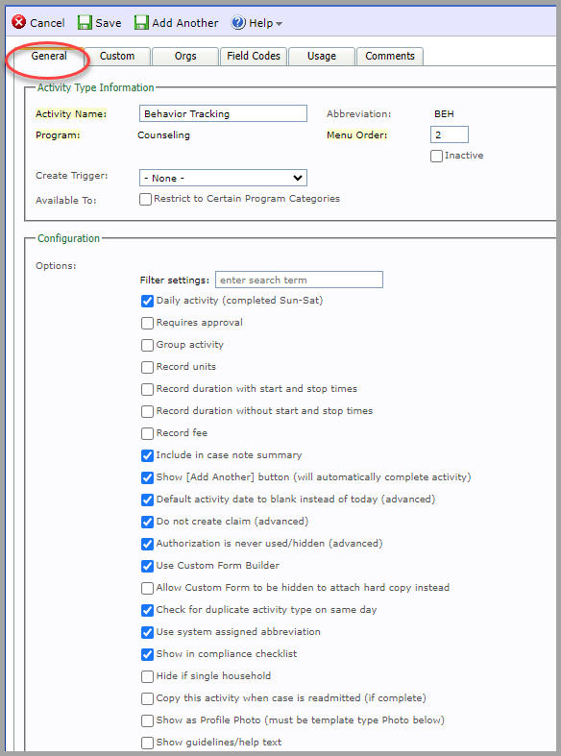561x756 pixels.
Task: Open the Orgs tab
Action: 185,56
